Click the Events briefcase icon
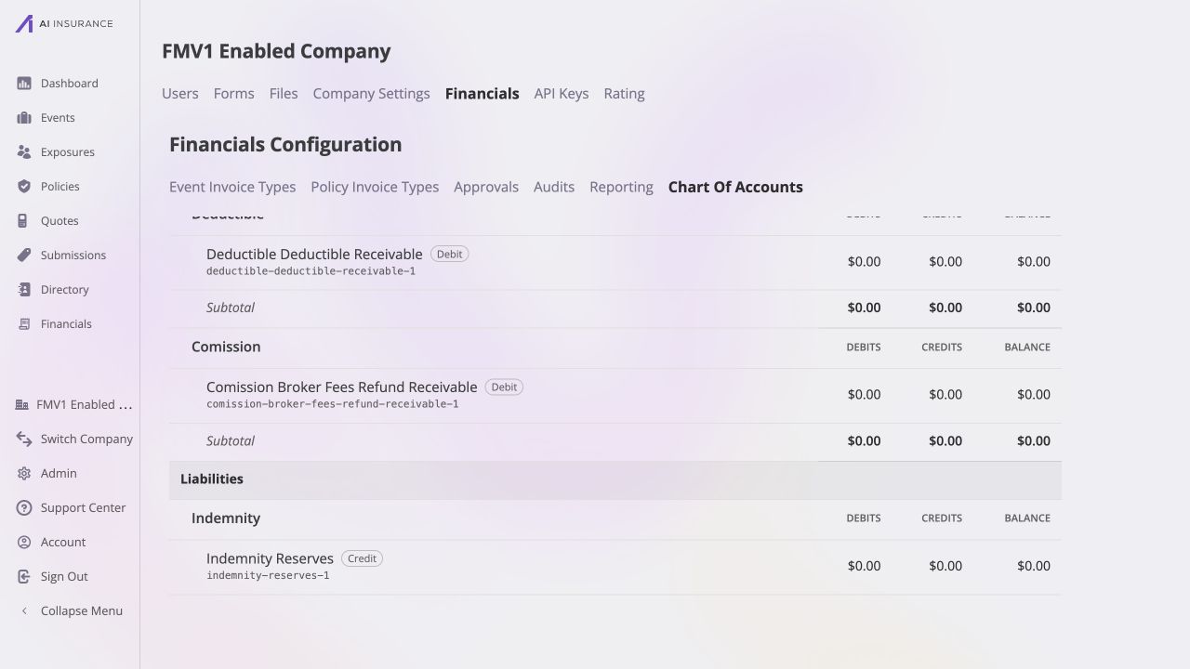The image size is (1190, 669). click(x=24, y=118)
